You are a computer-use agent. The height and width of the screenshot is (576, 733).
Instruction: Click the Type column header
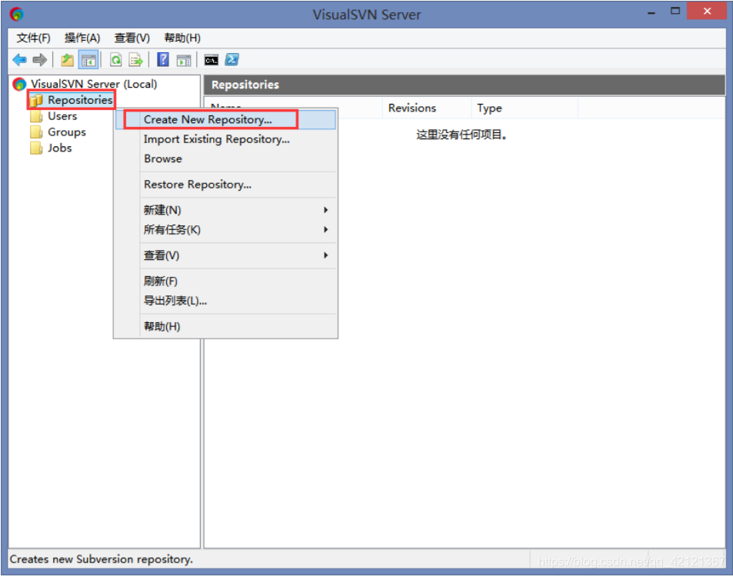[x=525, y=108]
